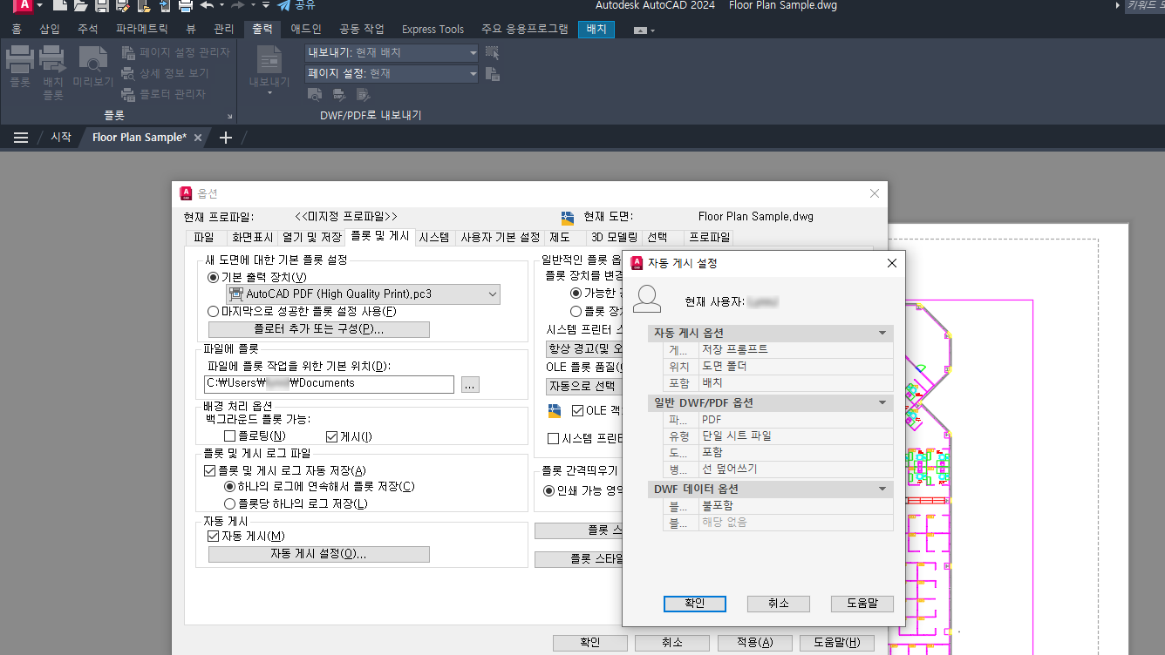1165x655 pixels.
Task: Click 도움말 in the 자동 게시 설정 dialog
Action: click(x=862, y=604)
